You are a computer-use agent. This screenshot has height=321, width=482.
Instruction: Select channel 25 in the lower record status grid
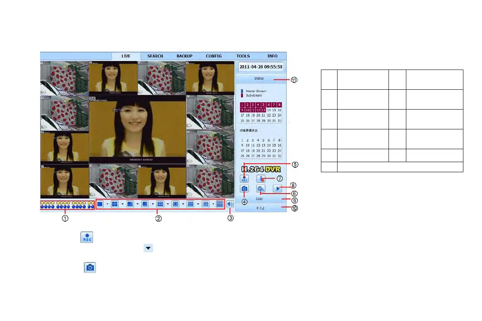tap(242, 156)
